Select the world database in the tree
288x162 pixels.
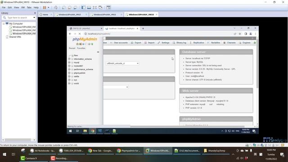tap(76, 83)
